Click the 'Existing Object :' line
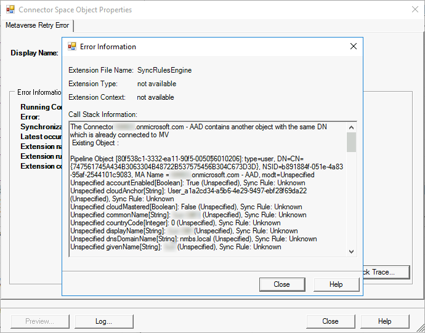The image size is (425, 333). [x=95, y=143]
